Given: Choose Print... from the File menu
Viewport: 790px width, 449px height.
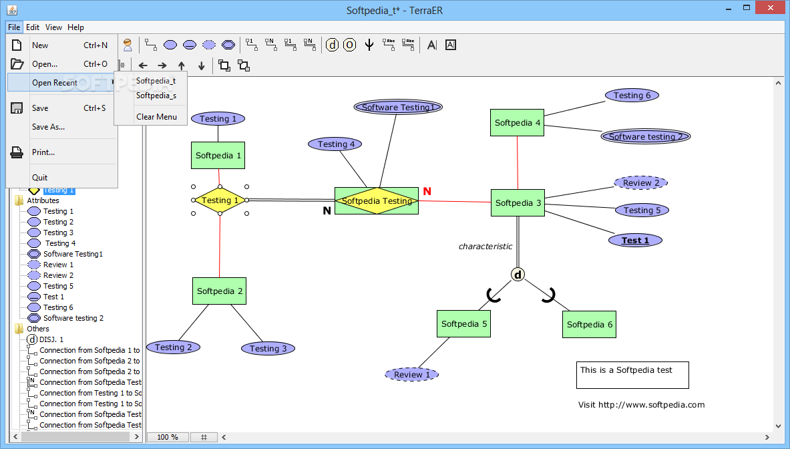Looking at the screenshot, I should (x=62, y=152).
